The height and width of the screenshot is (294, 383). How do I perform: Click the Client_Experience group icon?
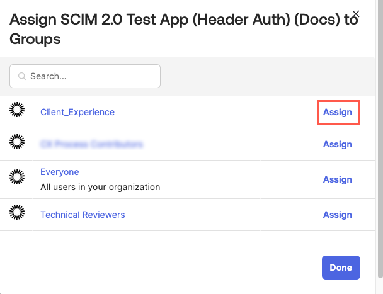click(x=17, y=110)
